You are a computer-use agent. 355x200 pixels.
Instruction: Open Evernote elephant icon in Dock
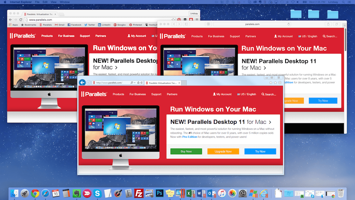[76, 193]
